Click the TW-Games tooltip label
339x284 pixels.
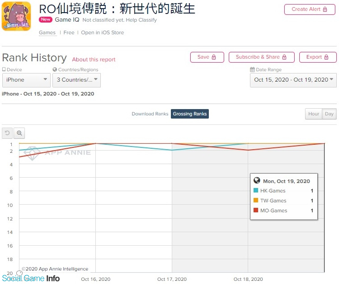point(273,201)
